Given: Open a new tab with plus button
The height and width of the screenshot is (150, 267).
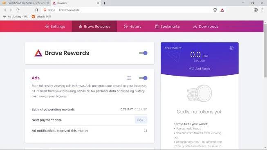Looking at the screenshot, I should (104, 3).
